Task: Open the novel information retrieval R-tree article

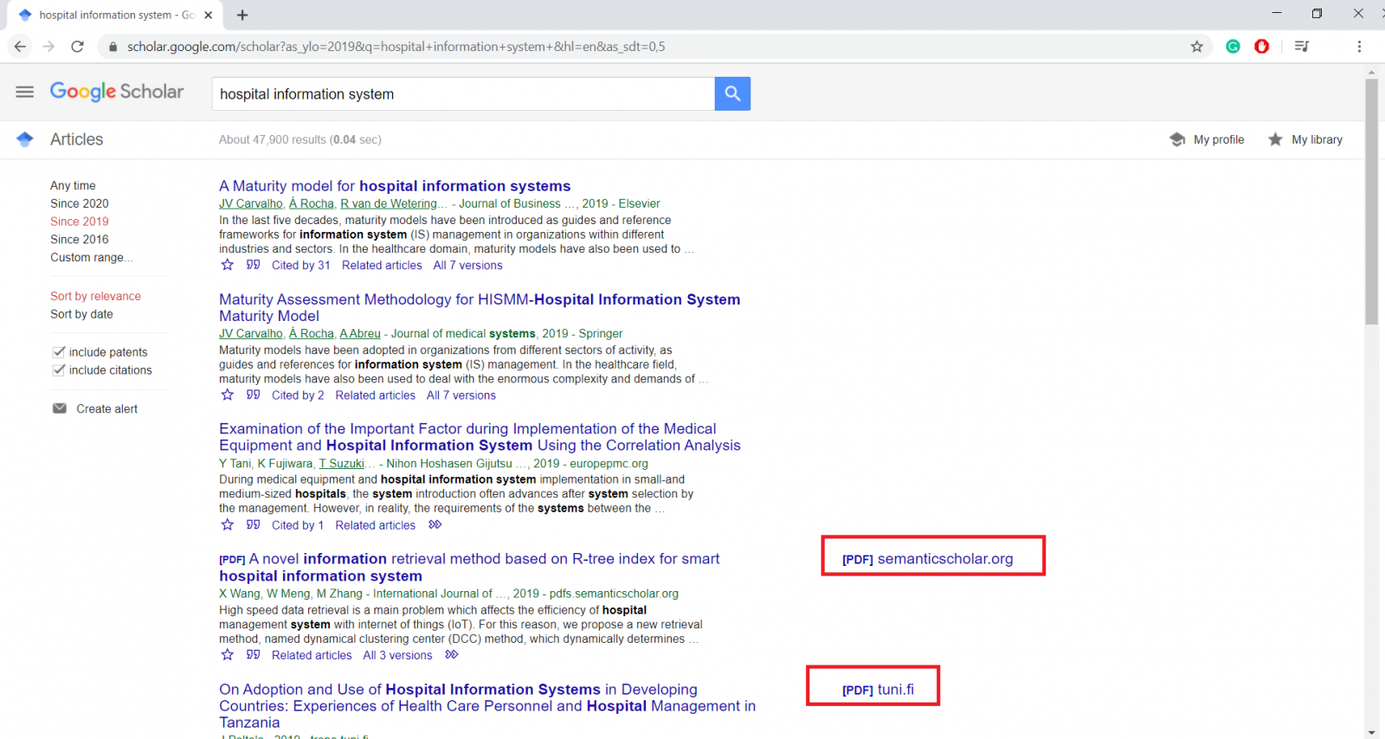Action: [469, 567]
